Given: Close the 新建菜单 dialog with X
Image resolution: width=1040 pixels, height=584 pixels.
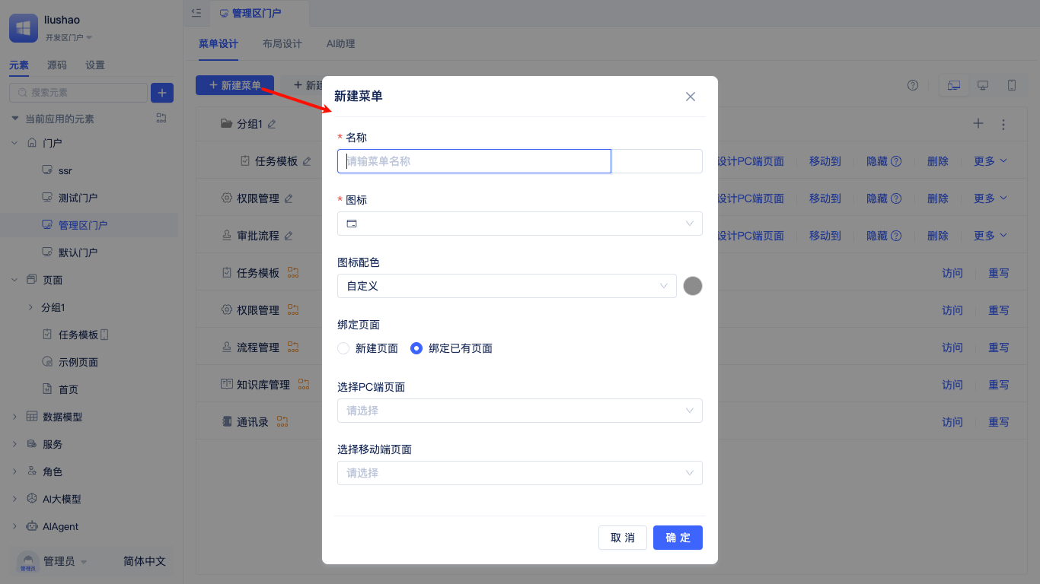Looking at the screenshot, I should coord(691,97).
